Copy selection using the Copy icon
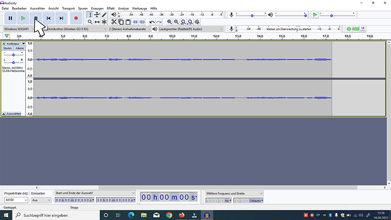 tap(121, 22)
